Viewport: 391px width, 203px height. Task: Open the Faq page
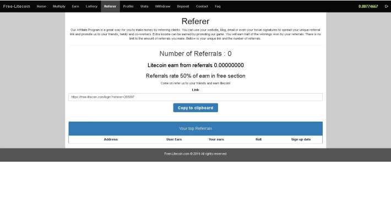tap(218, 7)
